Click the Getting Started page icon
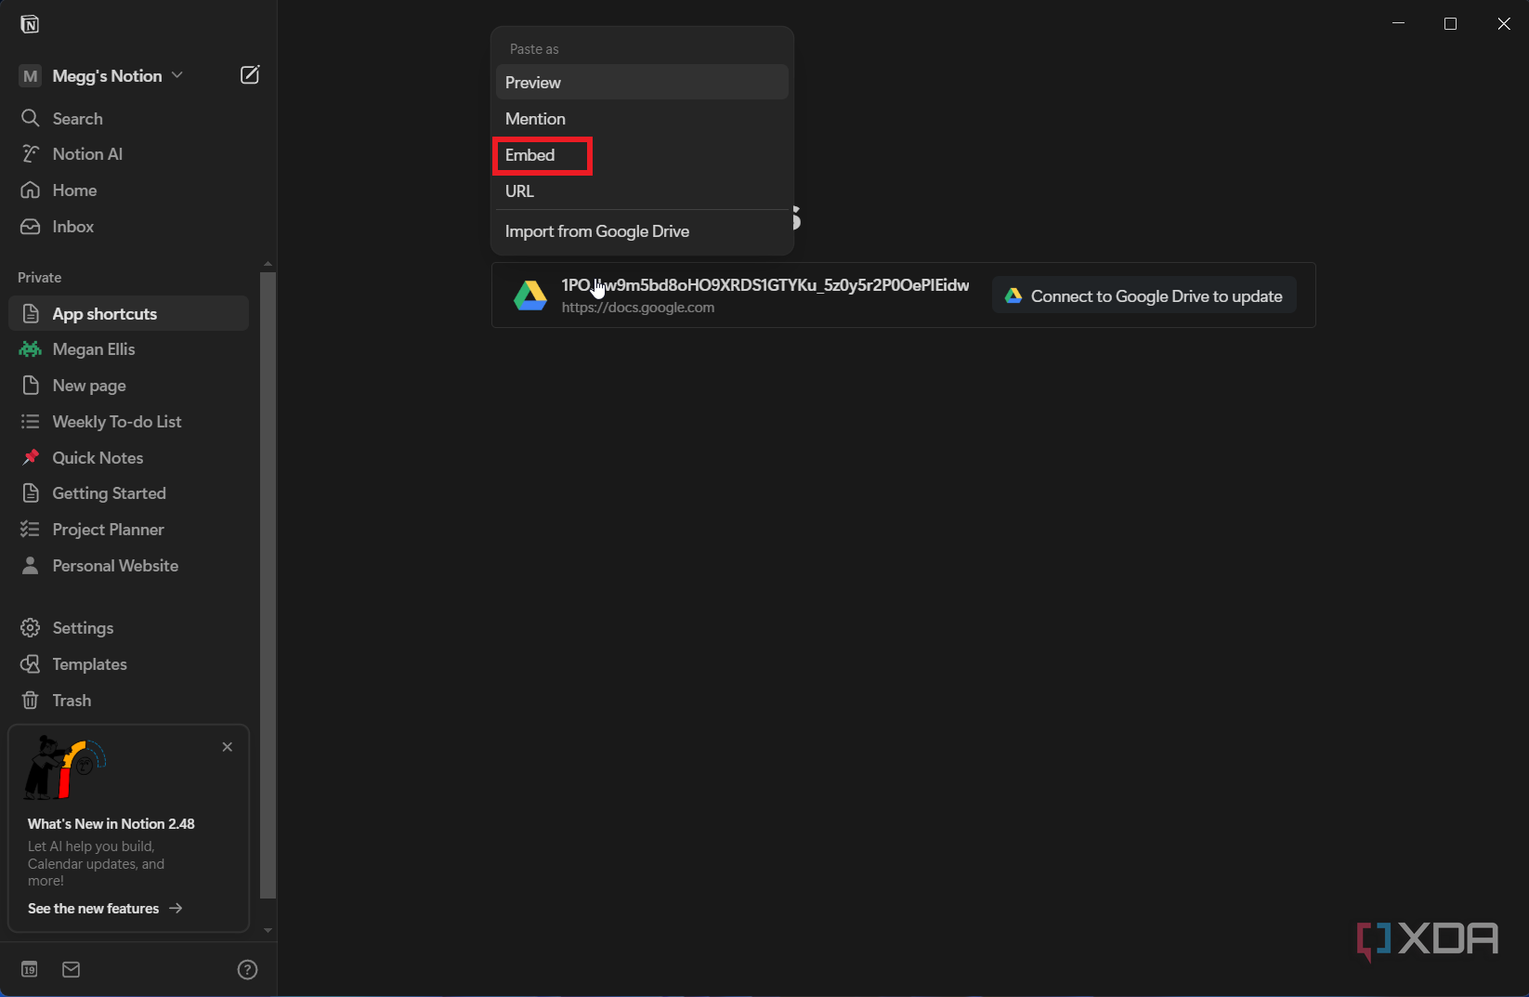The width and height of the screenshot is (1529, 997). (x=31, y=492)
